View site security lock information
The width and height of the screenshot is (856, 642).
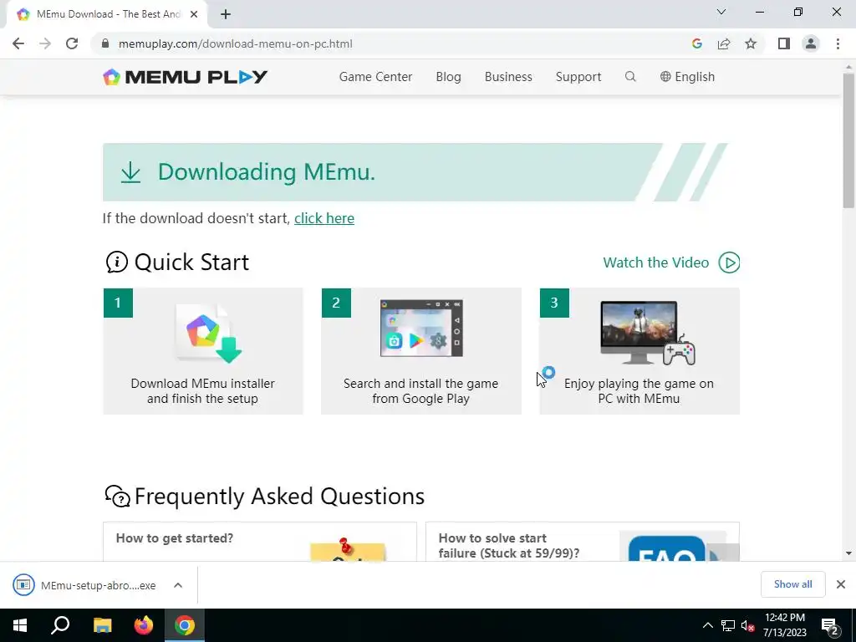pos(105,43)
